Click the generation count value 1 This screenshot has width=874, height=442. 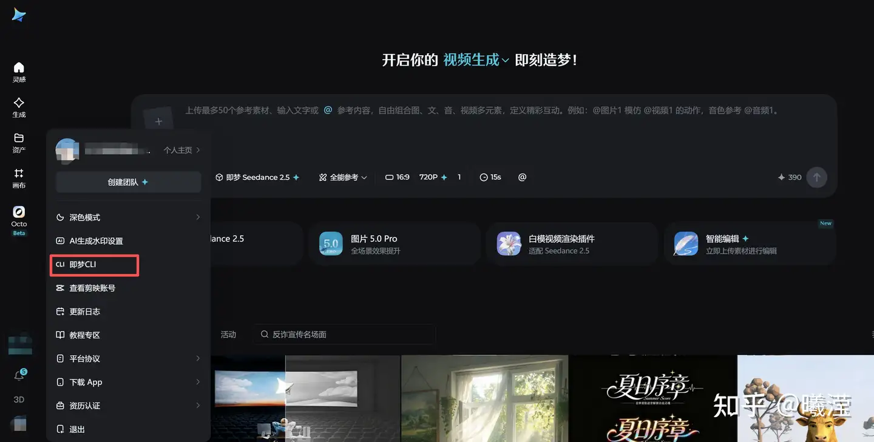pyautogui.click(x=459, y=177)
